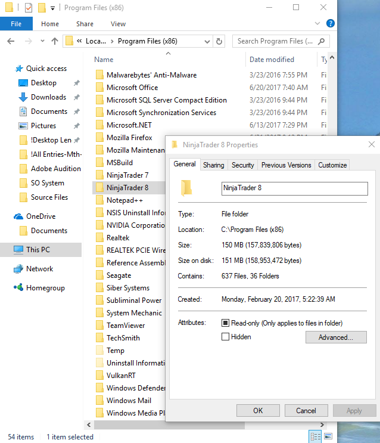The height and width of the screenshot is (443, 380).
Task: Select the Microsoft Office folder
Action: [x=132, y=88]
